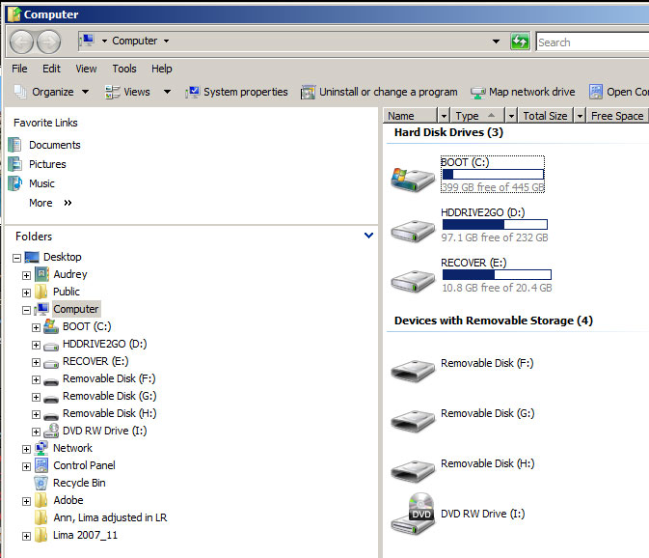649x558 pixels.
Task: Open the Tools menu
Action: (x=123, y=69)
